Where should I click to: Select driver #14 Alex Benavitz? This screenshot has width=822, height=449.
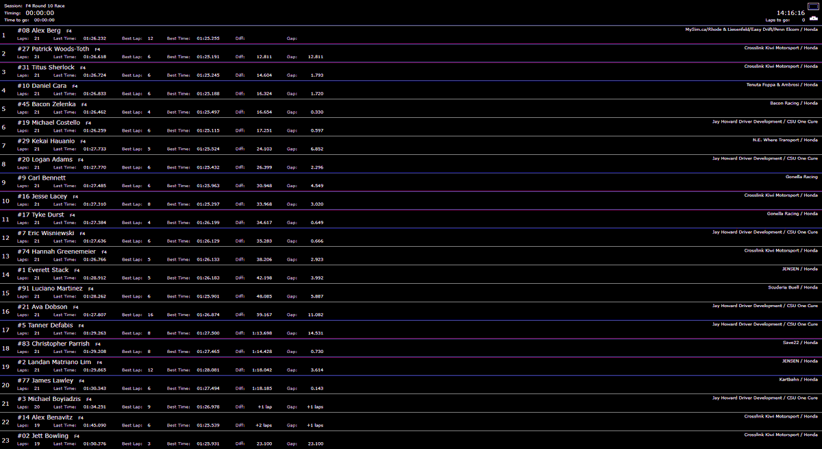(x=45, y=417)
